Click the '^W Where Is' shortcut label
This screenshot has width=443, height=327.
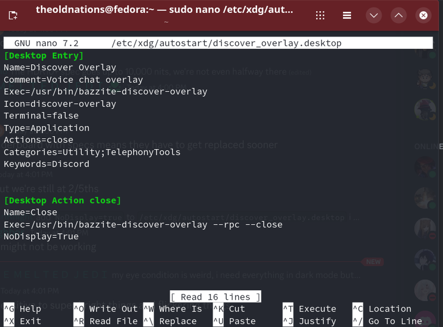(173, 309)
